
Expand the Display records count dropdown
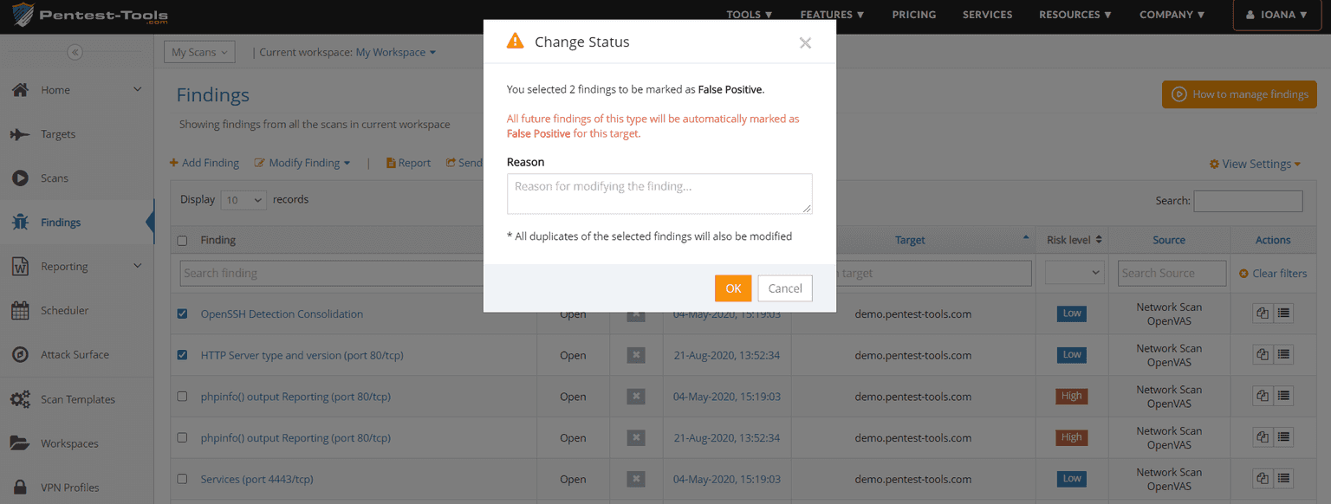click(243, 200)
